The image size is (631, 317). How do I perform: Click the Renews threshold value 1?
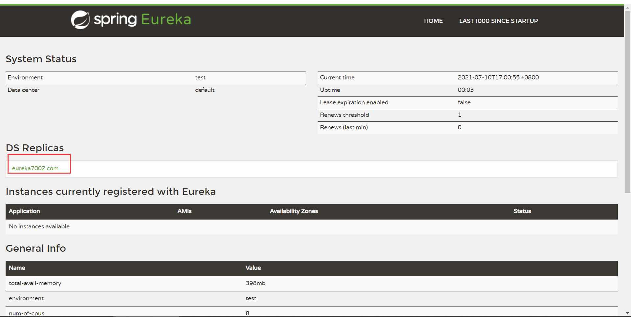coord(460,115)
